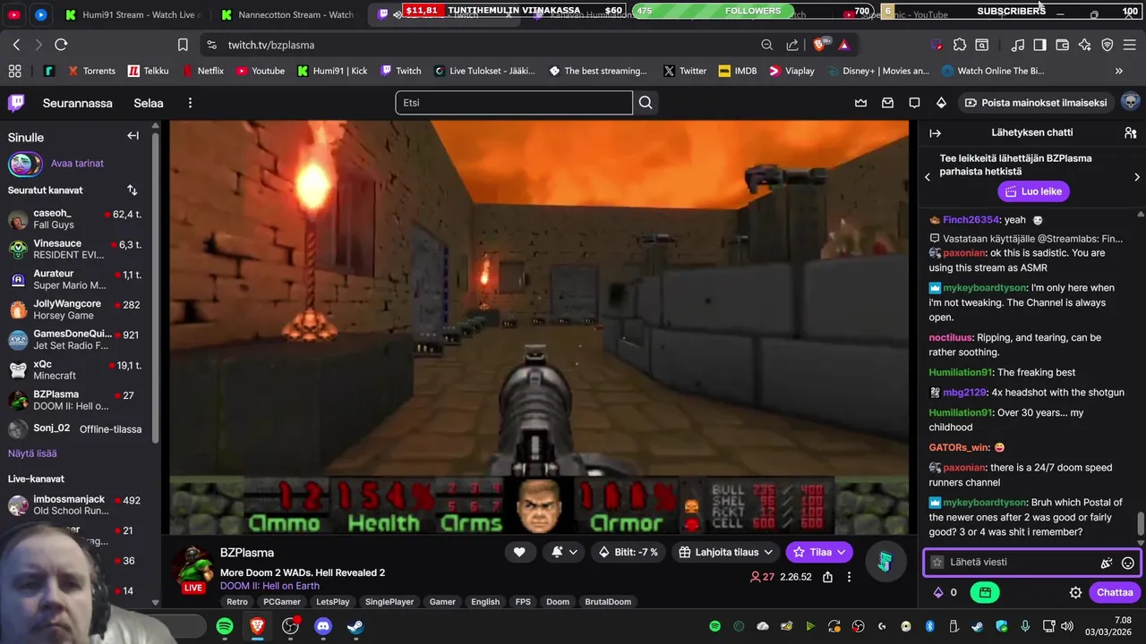Open Youtube bookmark
Image resolution: width=1146 pixels, height=644 pixels.
260,71
